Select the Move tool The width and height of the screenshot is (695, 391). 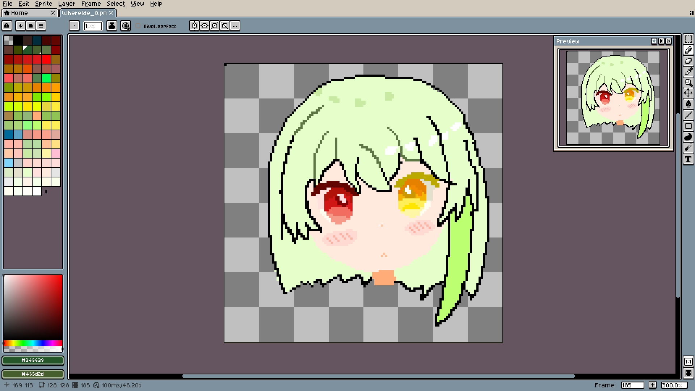pyautogui.click(x=688, y=93)
